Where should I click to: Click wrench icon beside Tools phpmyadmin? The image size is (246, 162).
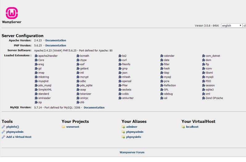click(x=3, y=132)
